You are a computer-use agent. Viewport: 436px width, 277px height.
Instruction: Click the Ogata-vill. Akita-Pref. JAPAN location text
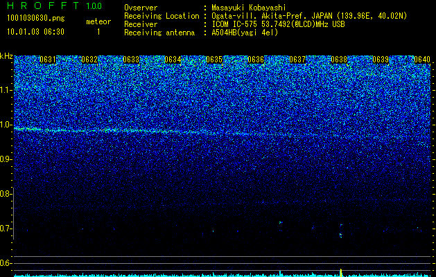[309, 16]
